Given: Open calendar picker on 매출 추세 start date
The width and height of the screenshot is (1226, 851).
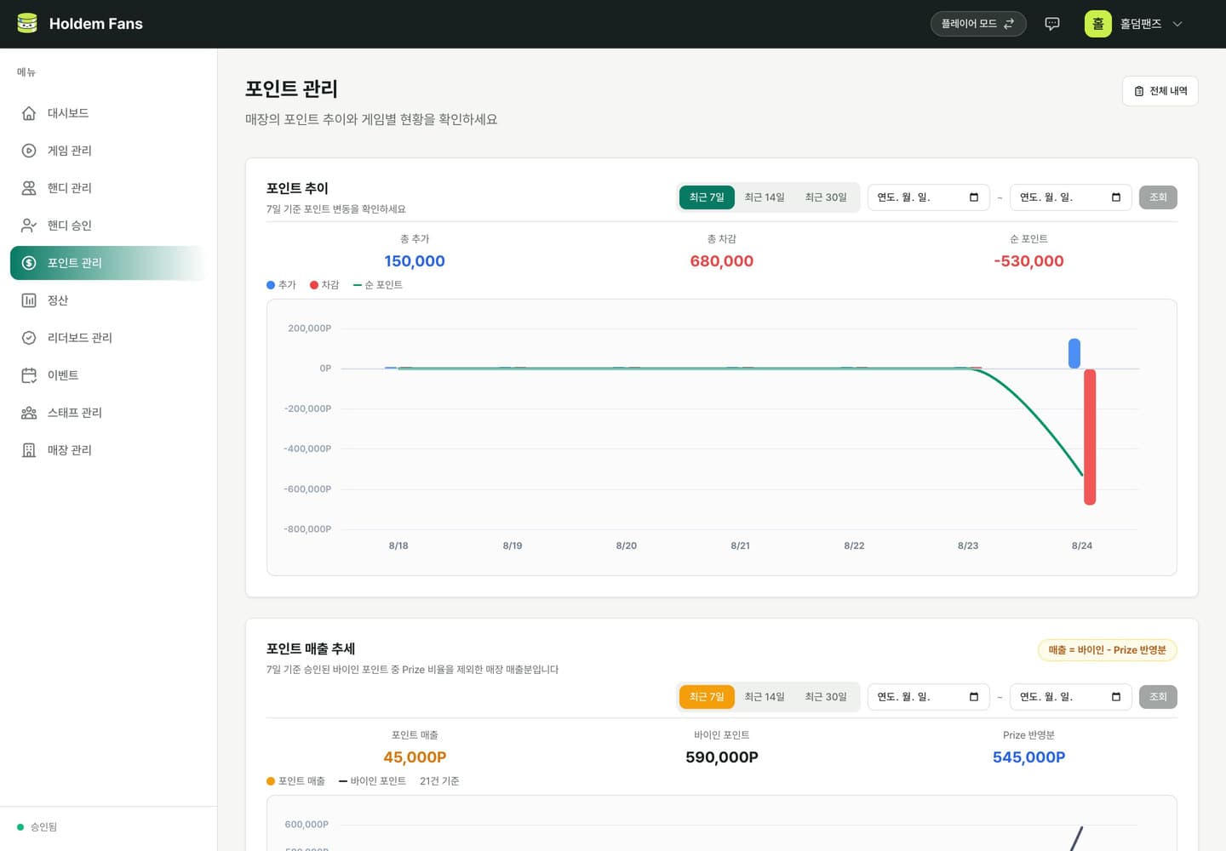Looking at the screenshot, I should pyautogui.click(x=974, y=697).
